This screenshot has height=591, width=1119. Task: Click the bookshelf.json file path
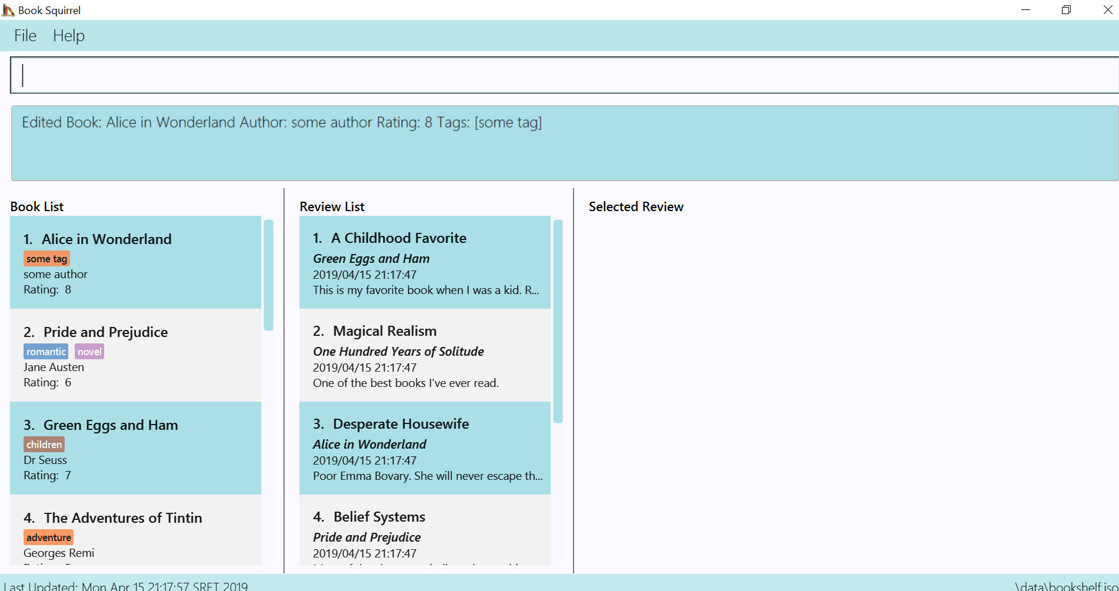[1067, 586]
